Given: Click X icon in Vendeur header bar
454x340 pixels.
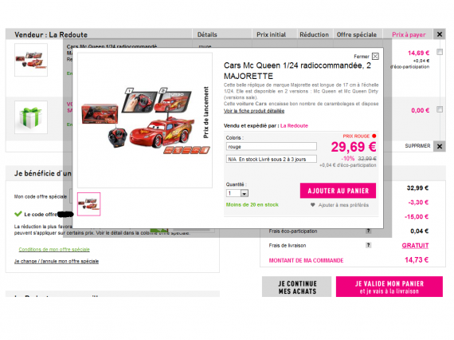Looking at the screenshot, I should coord(440,34).
